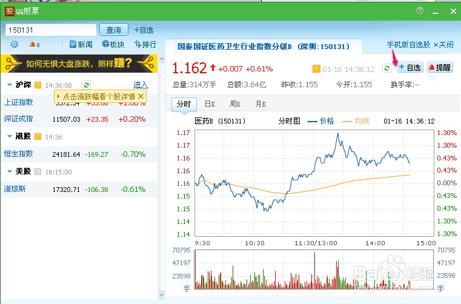
Task: Click the QQ股票 app logo icon
Action: 10,12
